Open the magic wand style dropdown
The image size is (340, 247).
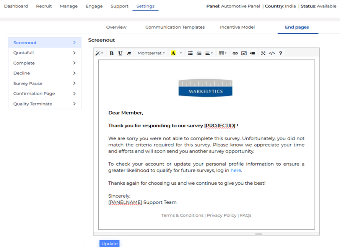[x=99, y=54]
